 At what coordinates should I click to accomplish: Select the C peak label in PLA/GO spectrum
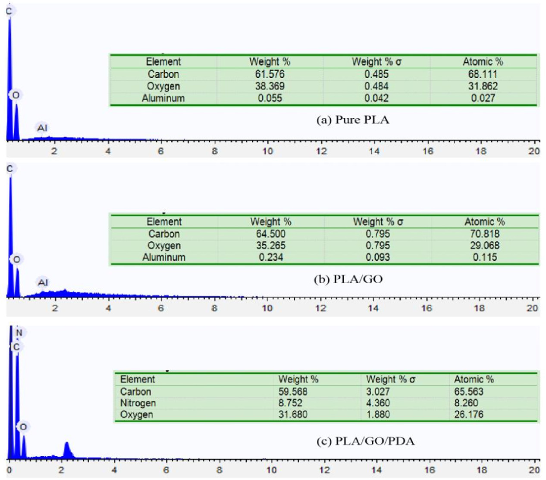10,169
